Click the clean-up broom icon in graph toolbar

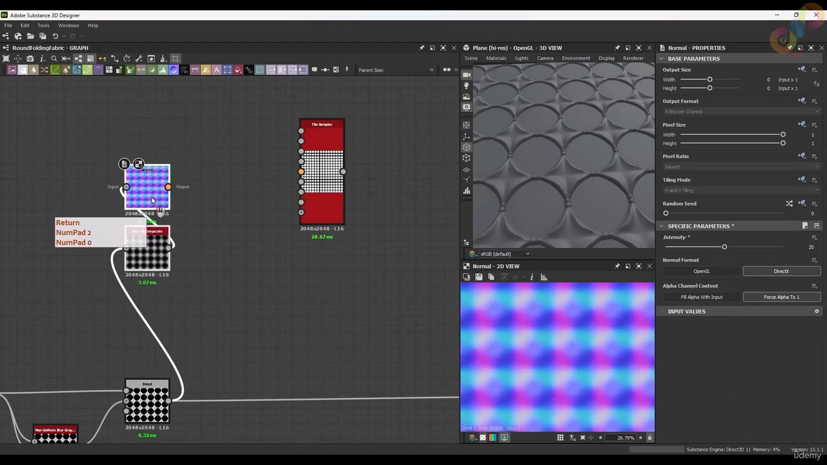coord(163,59)
